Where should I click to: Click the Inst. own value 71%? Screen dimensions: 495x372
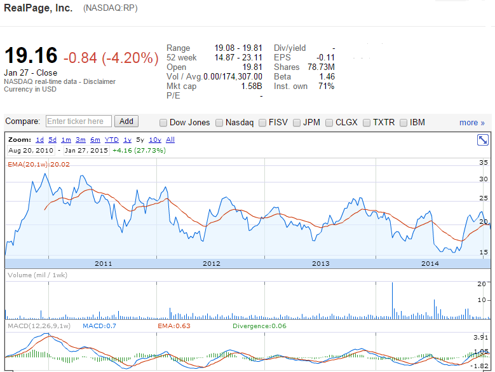point(327,86)
